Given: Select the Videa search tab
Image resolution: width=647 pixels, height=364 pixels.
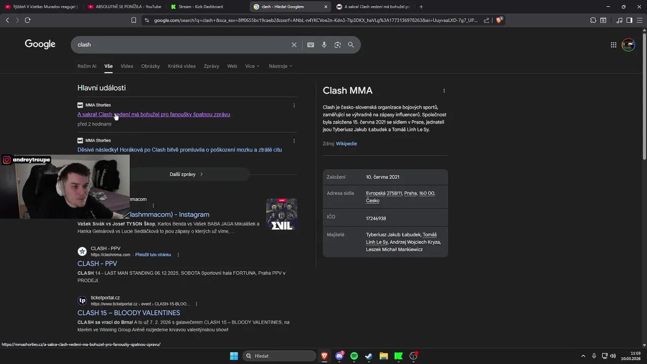Looking at the screenshot, I should click(127, 66).
